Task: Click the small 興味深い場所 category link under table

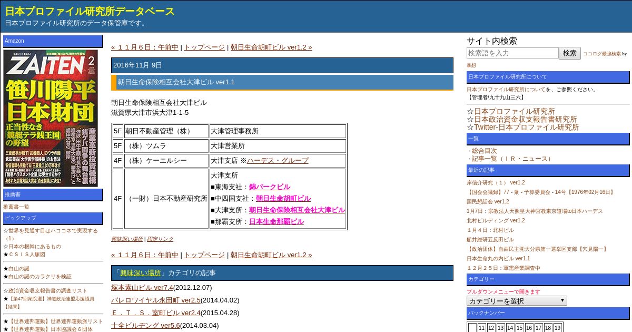Action: [127, 239]
